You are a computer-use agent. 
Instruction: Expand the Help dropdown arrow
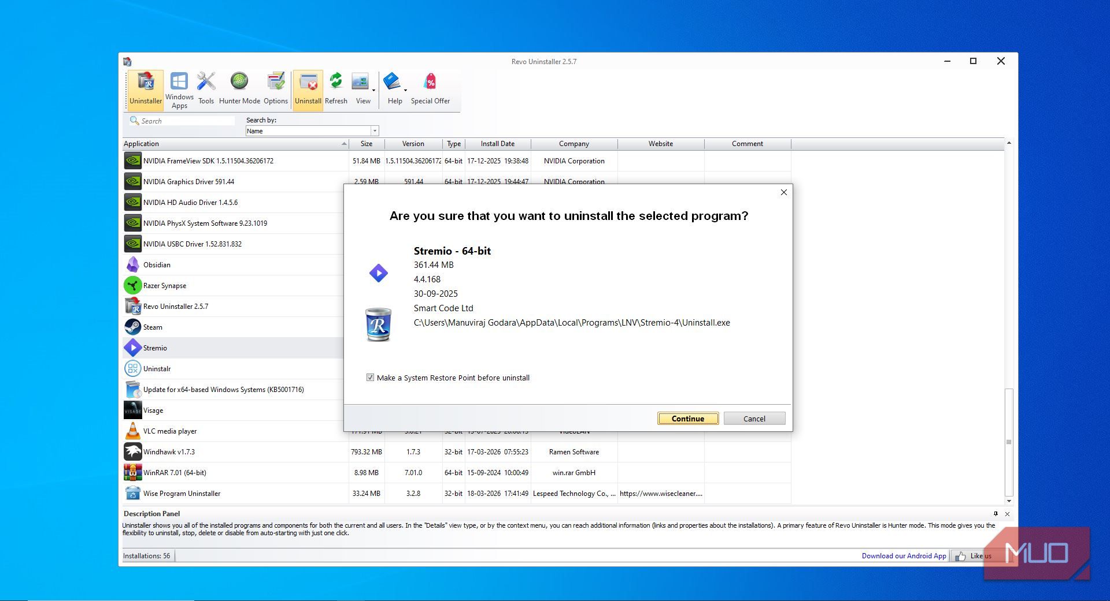[405, 90]
